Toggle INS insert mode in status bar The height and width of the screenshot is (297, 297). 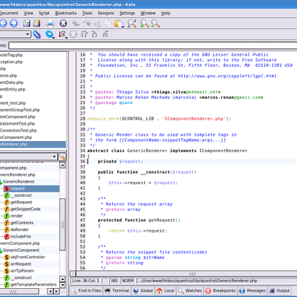[x=114, y=281]
